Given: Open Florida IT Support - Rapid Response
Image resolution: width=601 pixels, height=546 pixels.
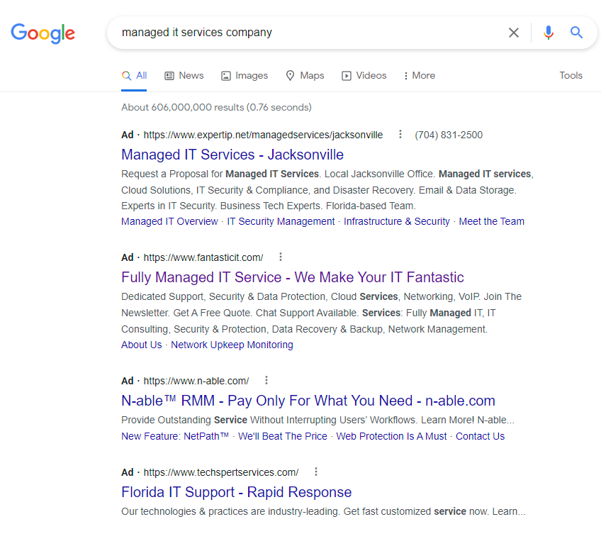Looking at the screenshot, I should tap(236, 492).
